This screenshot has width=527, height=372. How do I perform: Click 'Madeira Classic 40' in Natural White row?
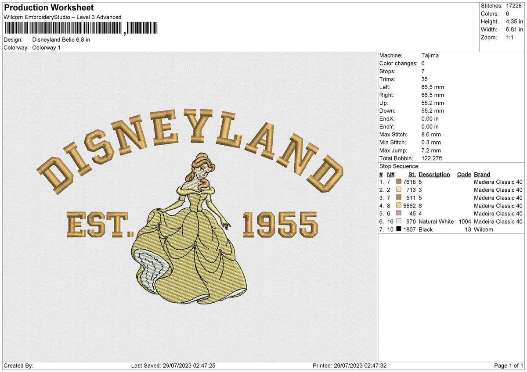tap(498, 221)
